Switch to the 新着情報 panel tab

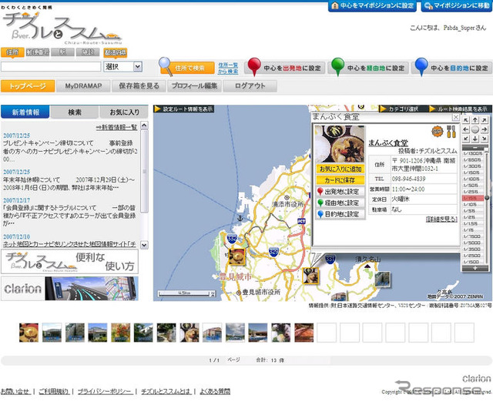click(25, 112)
